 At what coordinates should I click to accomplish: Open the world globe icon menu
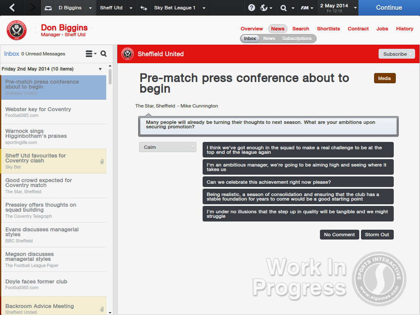coord(264,8)
